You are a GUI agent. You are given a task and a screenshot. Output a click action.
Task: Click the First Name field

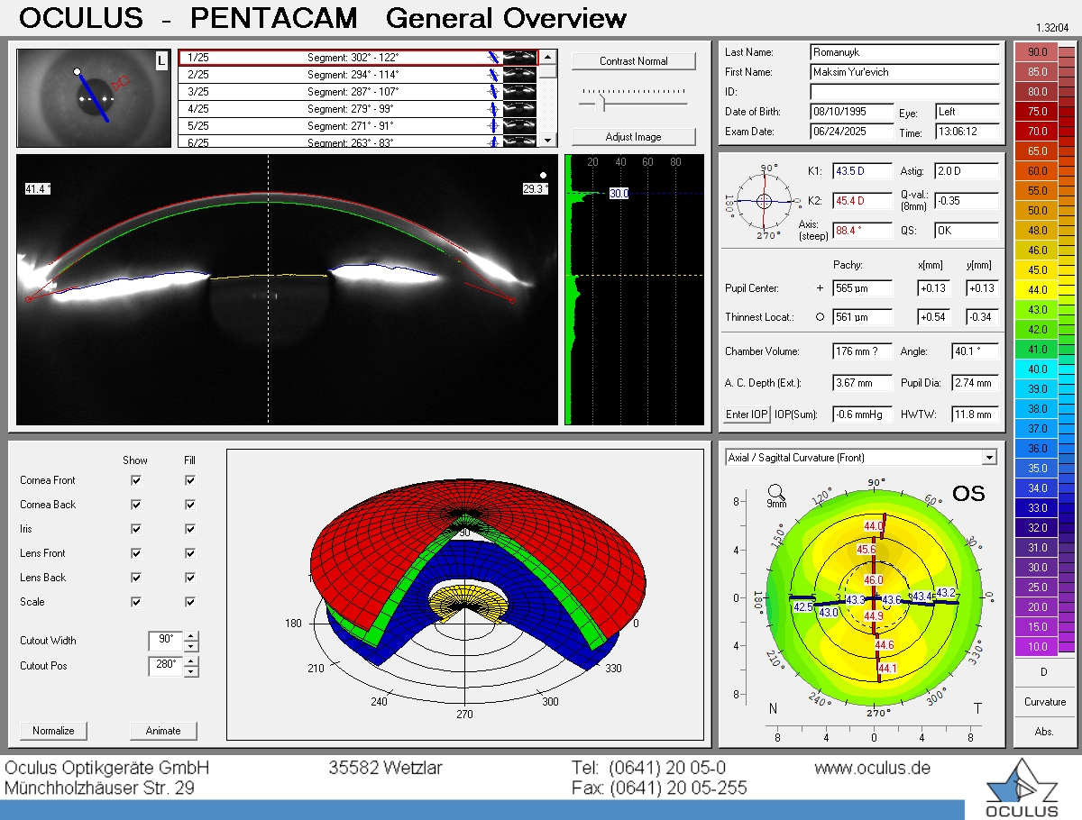[904, 72]
